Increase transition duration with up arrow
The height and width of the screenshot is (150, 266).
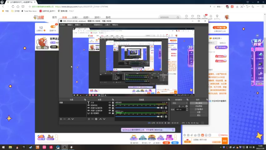(187, 109)
